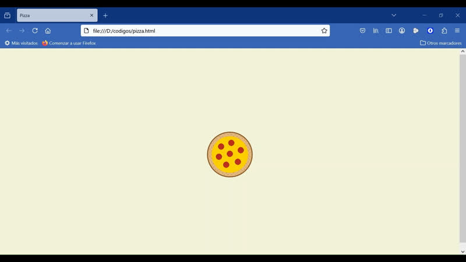
Task: Restore down the Firefox window
Action: point(441,16)
